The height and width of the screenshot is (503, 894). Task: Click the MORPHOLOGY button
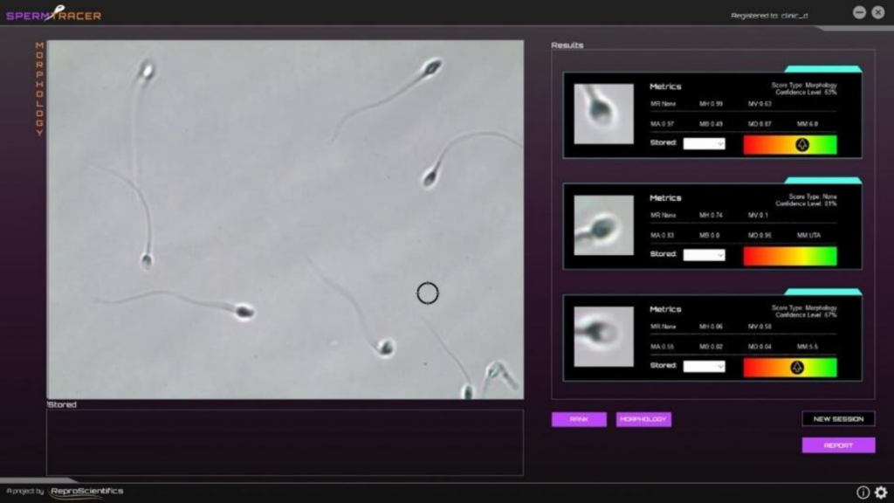[x=643, y=419]
